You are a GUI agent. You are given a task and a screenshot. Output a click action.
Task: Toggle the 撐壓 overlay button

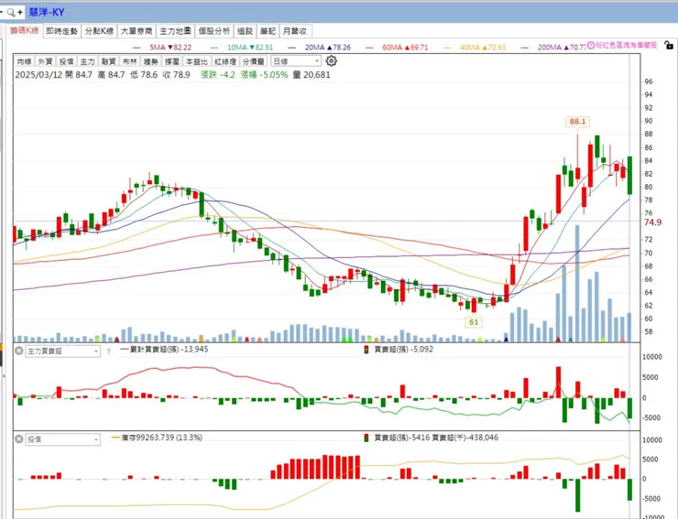(172, 61)
